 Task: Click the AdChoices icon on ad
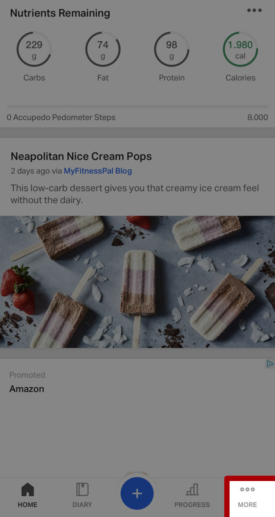pos(270,364)
